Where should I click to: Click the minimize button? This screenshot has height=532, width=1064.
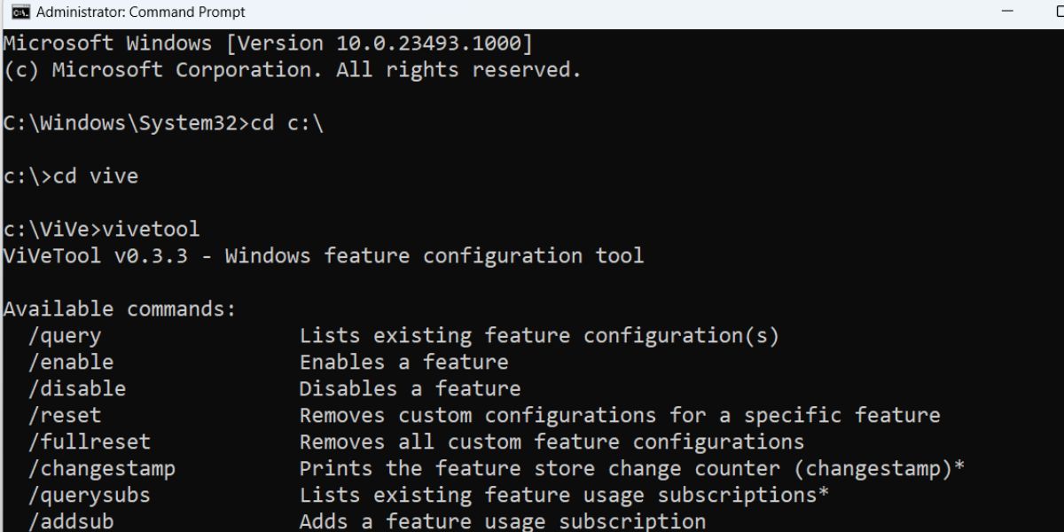[x=1009, y=12]
